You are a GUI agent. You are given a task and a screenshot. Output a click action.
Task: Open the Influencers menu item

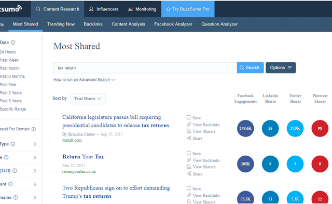pos(103,9)
